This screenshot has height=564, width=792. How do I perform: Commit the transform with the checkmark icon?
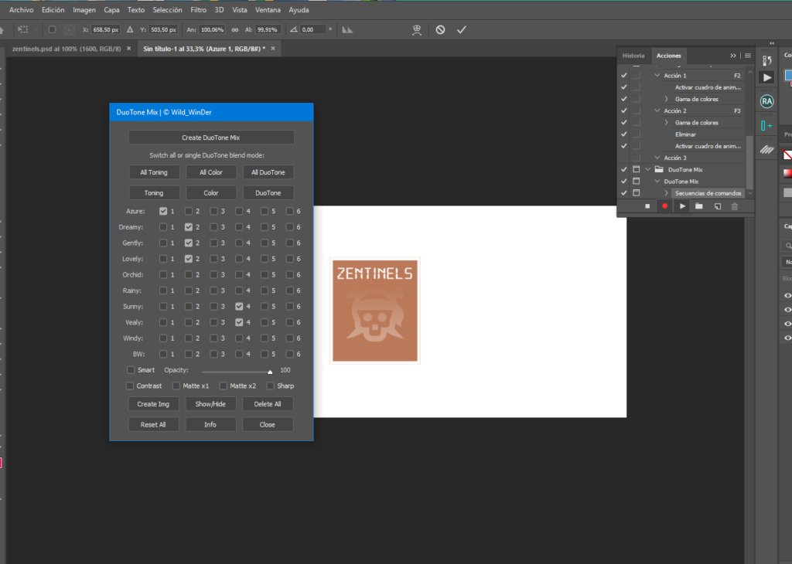coord(461,30)
